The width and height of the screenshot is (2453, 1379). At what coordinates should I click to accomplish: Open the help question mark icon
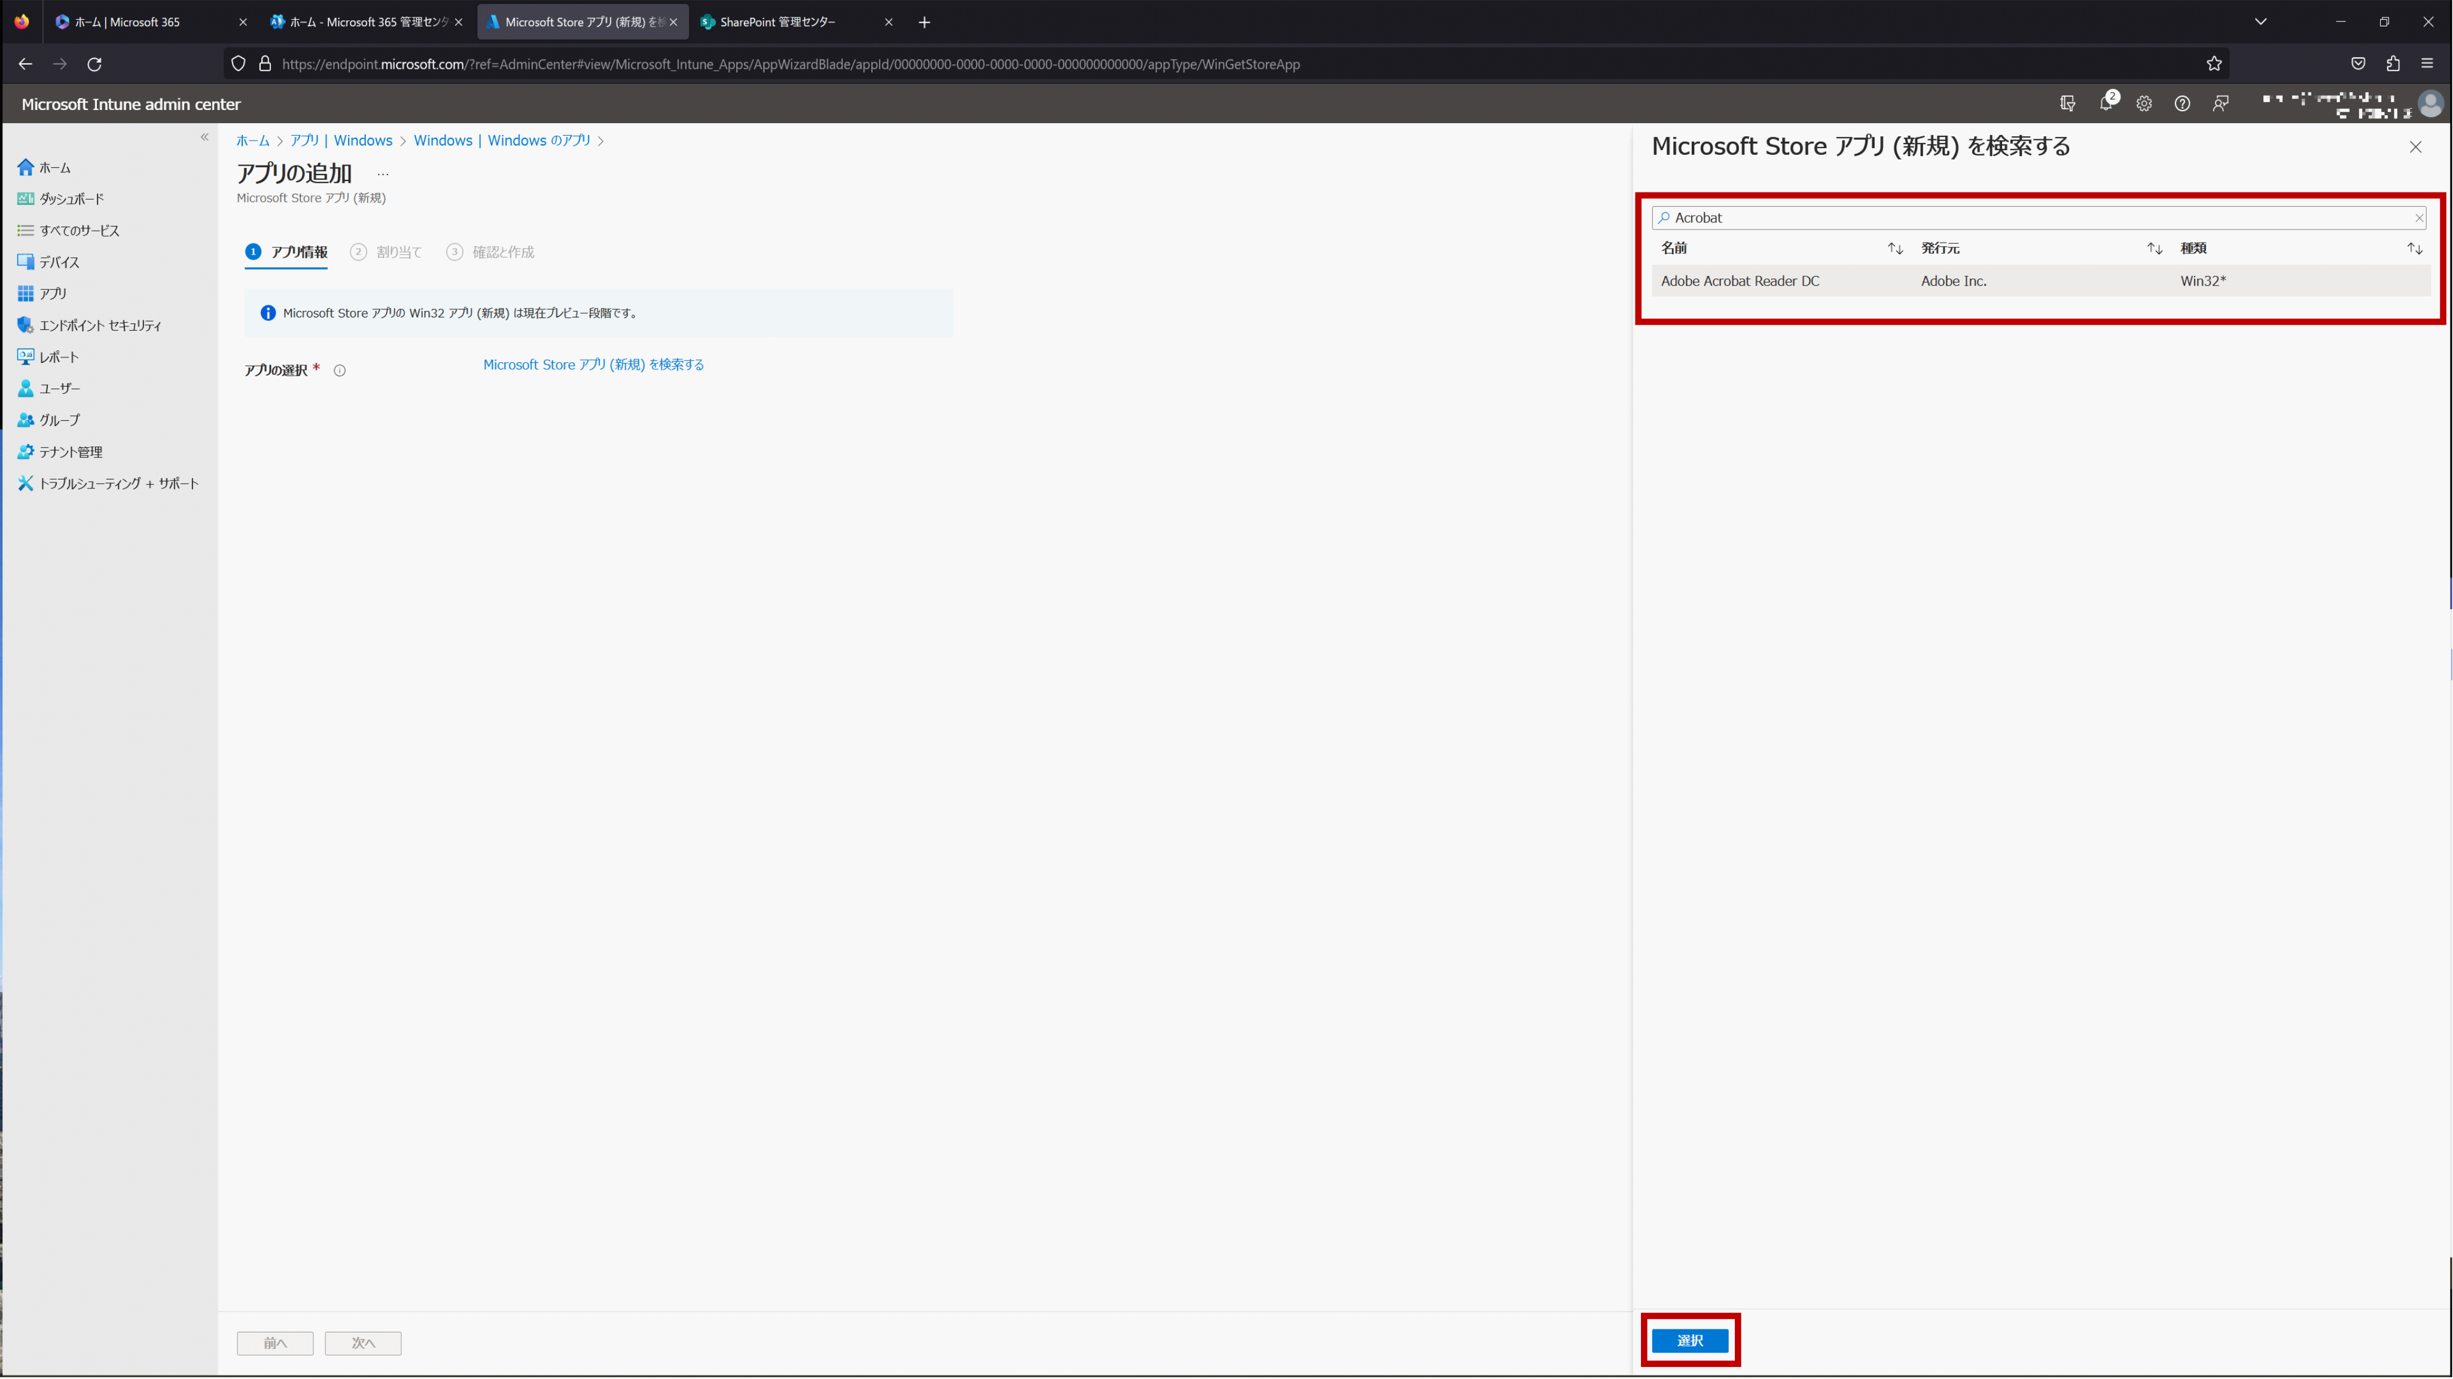pyautogui.click(x=2182, y=104)
